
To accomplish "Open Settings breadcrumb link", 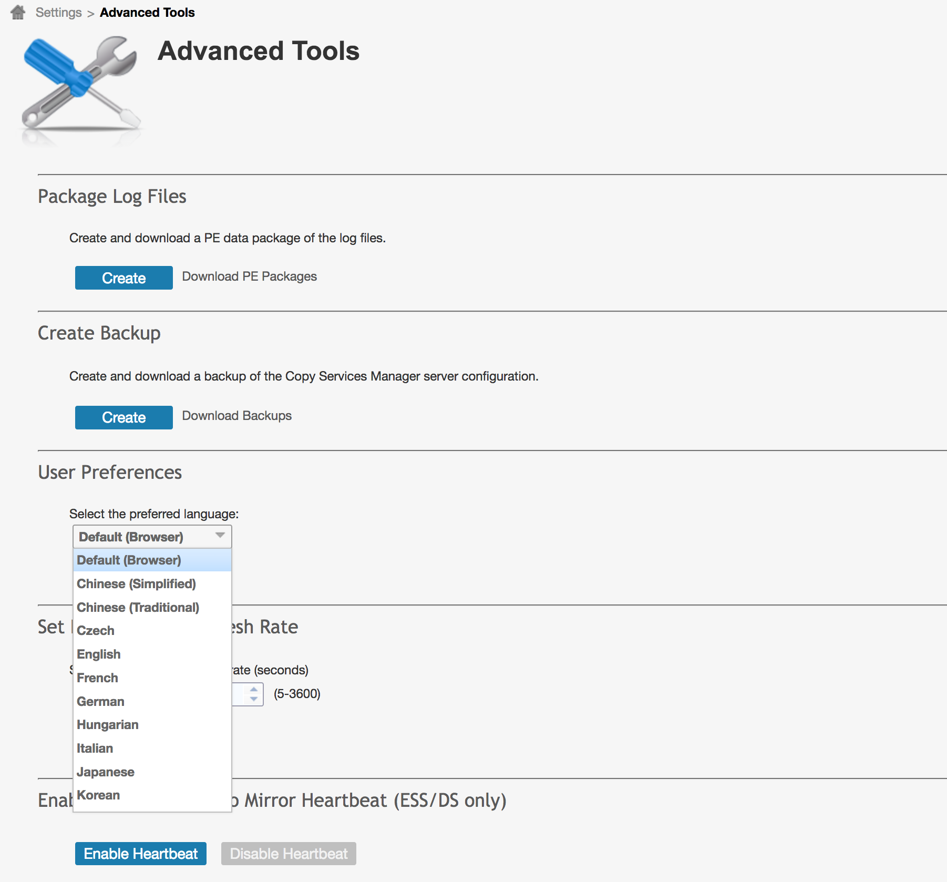I will pos(58,13).
